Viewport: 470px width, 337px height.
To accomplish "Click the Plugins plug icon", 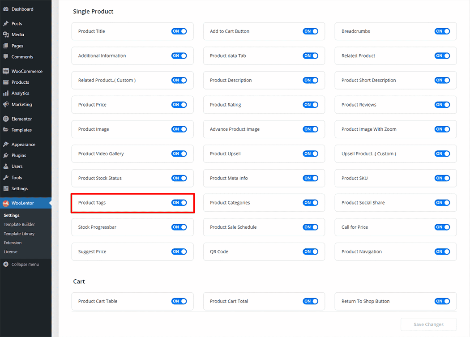I will pos(6,155).
